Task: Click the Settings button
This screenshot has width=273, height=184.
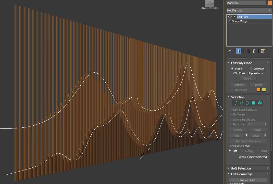Action: tap(239, 85)
